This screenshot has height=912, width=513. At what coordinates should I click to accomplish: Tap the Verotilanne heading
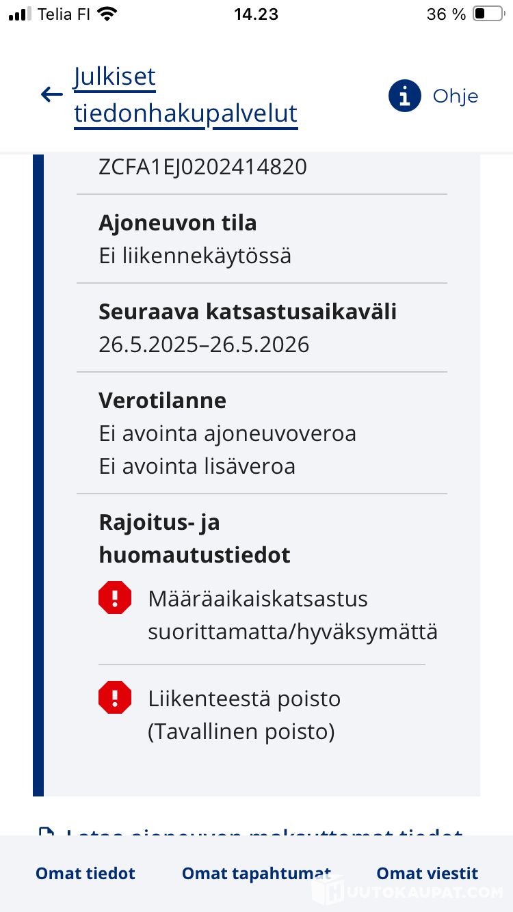tap(162, 401)
